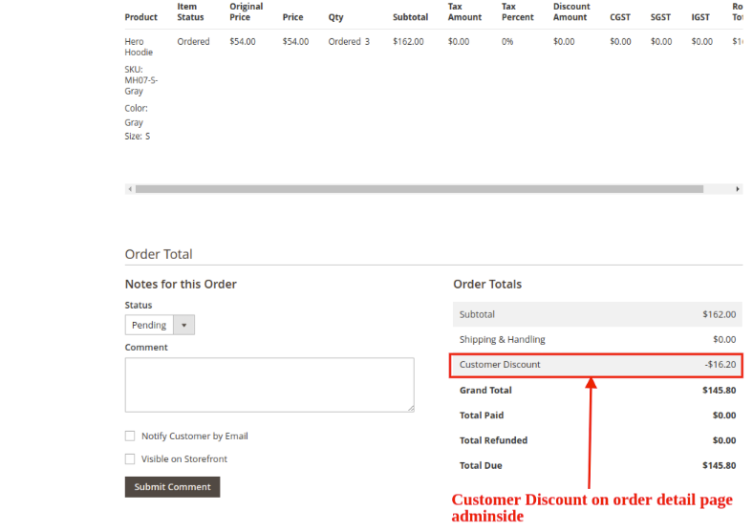The height and width of the screenshot is (532, 753).
Task: Click the Order Total section heading
Action: [159, 254]
